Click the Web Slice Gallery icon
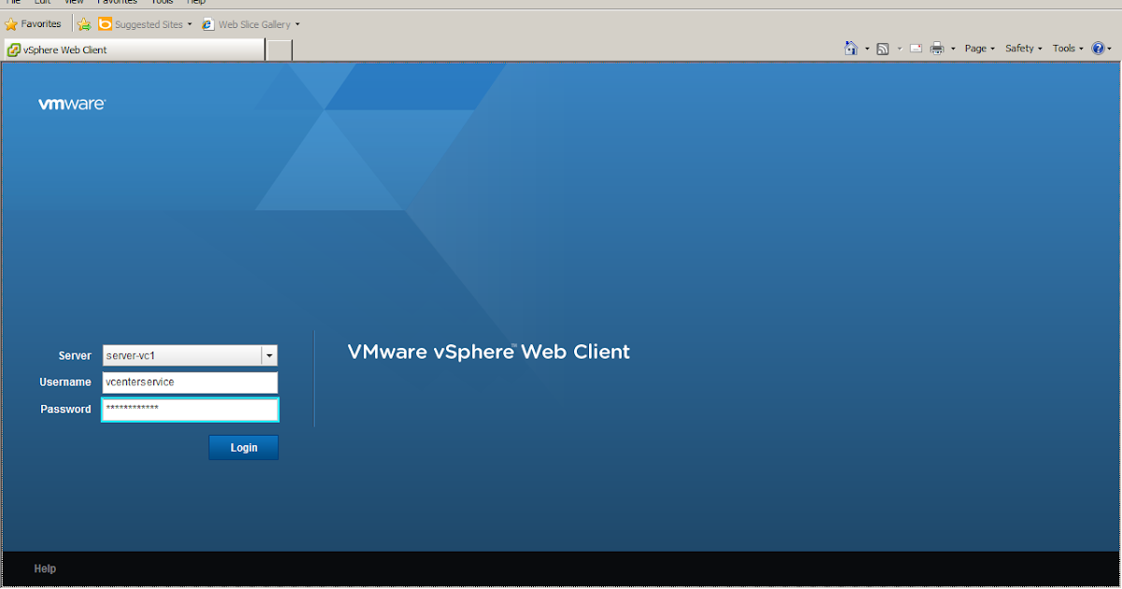 coord(209,24)
